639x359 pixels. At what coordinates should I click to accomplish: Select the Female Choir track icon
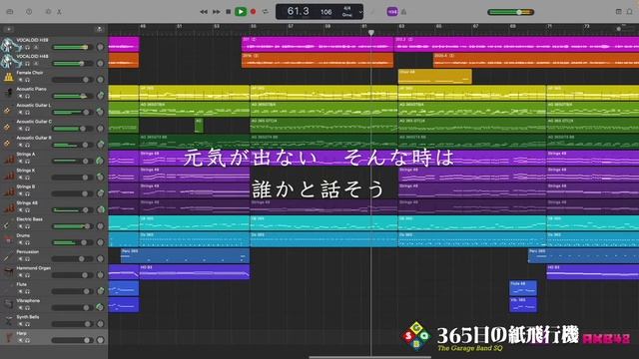8,77
